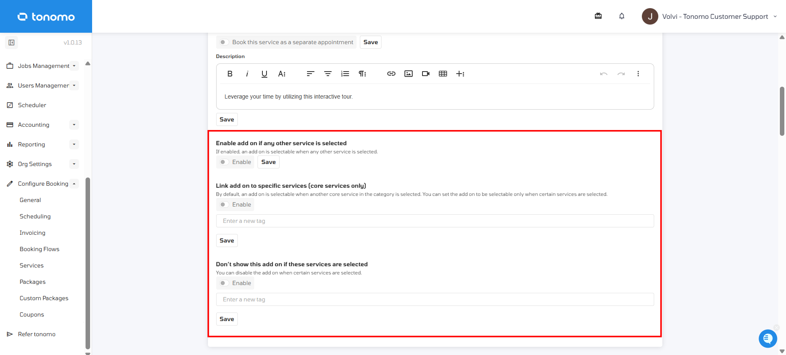The image size is (786, 355).
Task: Save the description text
Action: tap(227, 119)
